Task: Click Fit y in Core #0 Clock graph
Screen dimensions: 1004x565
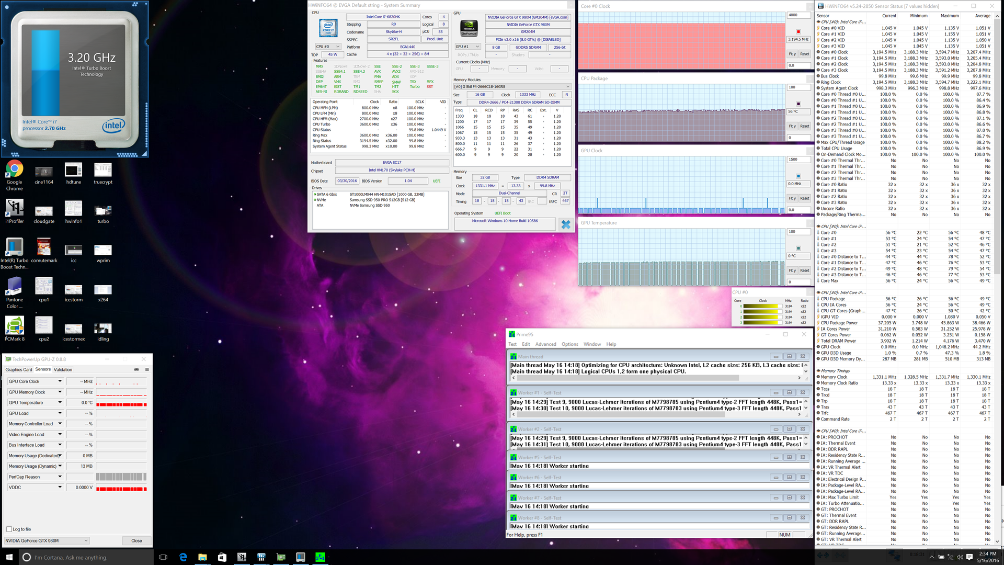Action: (x=792, y=54)
